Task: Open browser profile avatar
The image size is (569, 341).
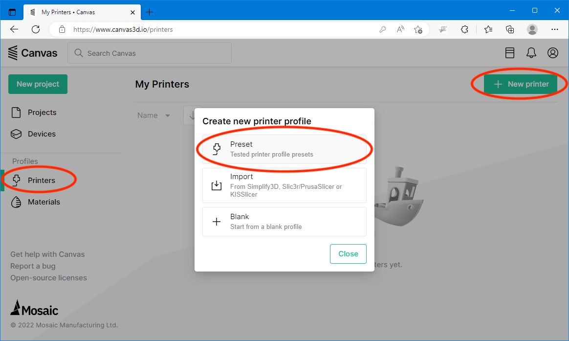Action: coord(532,29)
